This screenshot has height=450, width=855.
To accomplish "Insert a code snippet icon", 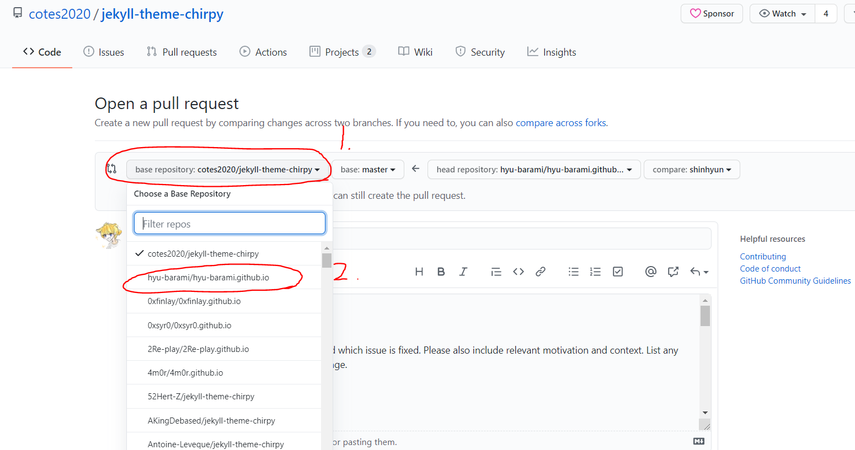I will 518,272.
